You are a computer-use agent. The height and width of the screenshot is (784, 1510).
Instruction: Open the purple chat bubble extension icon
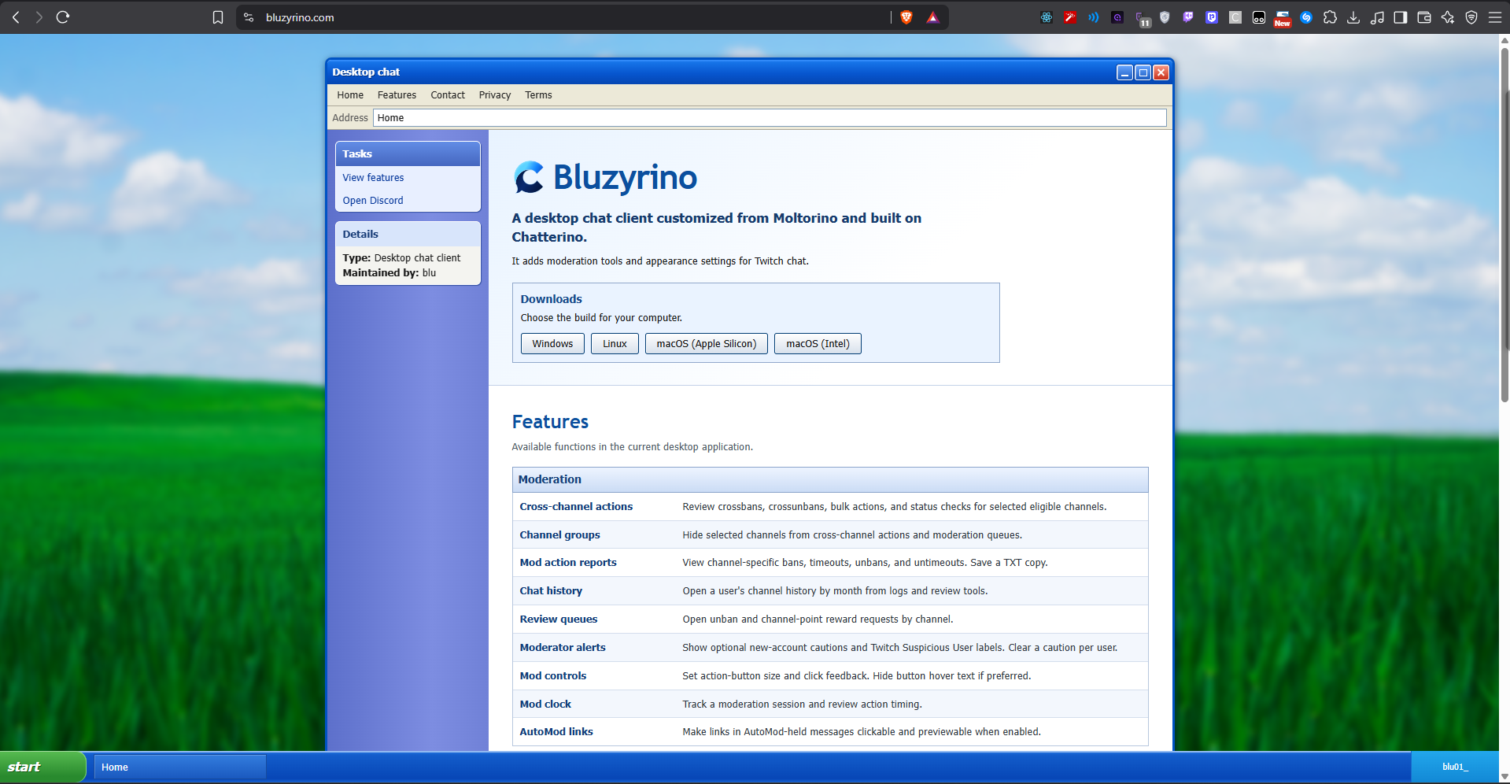click(x=1188, y=17)
